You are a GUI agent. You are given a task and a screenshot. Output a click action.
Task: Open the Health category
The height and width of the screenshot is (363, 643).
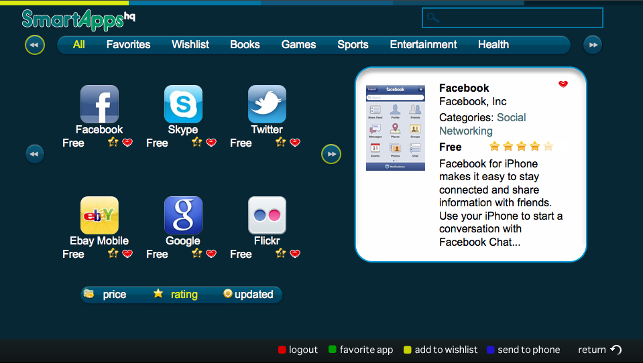click(493, 45)
